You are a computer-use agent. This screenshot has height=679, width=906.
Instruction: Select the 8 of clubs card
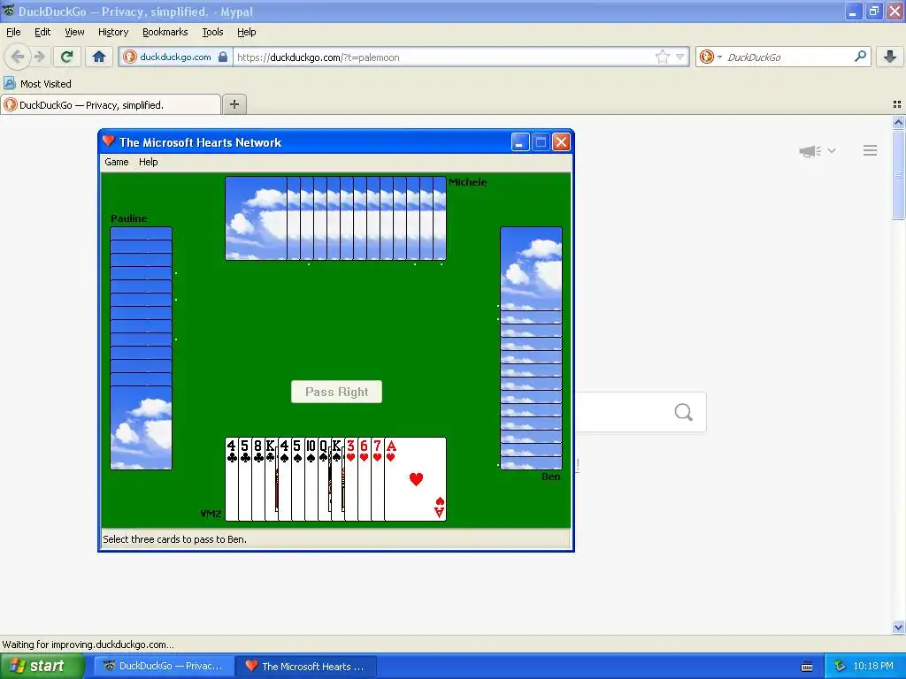tap(258, 479)
